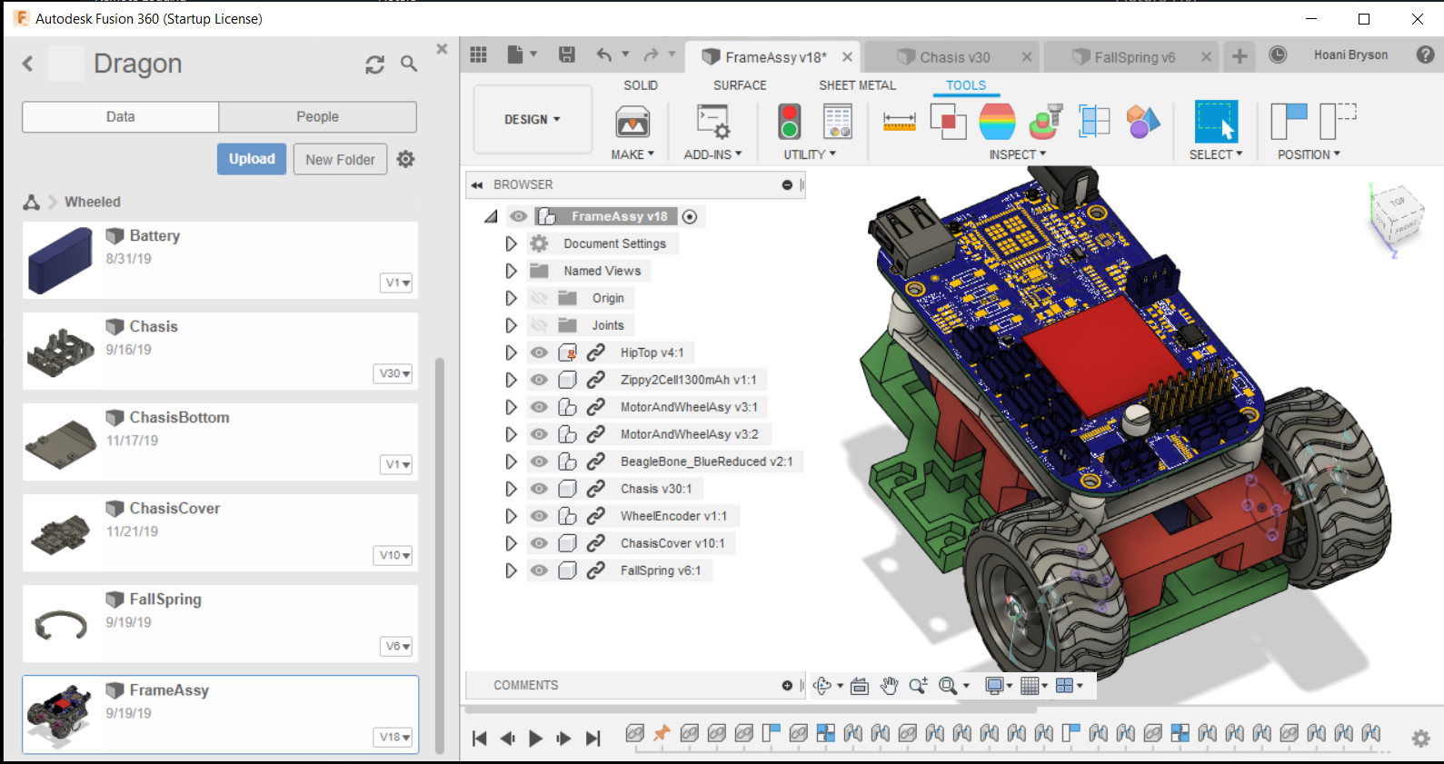This screenshot has height=764, width=1444.
Task: Open data panel settings gear
Action: click(406, 159)
